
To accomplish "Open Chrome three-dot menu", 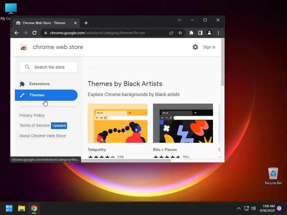I will click(x=218, y=33).
